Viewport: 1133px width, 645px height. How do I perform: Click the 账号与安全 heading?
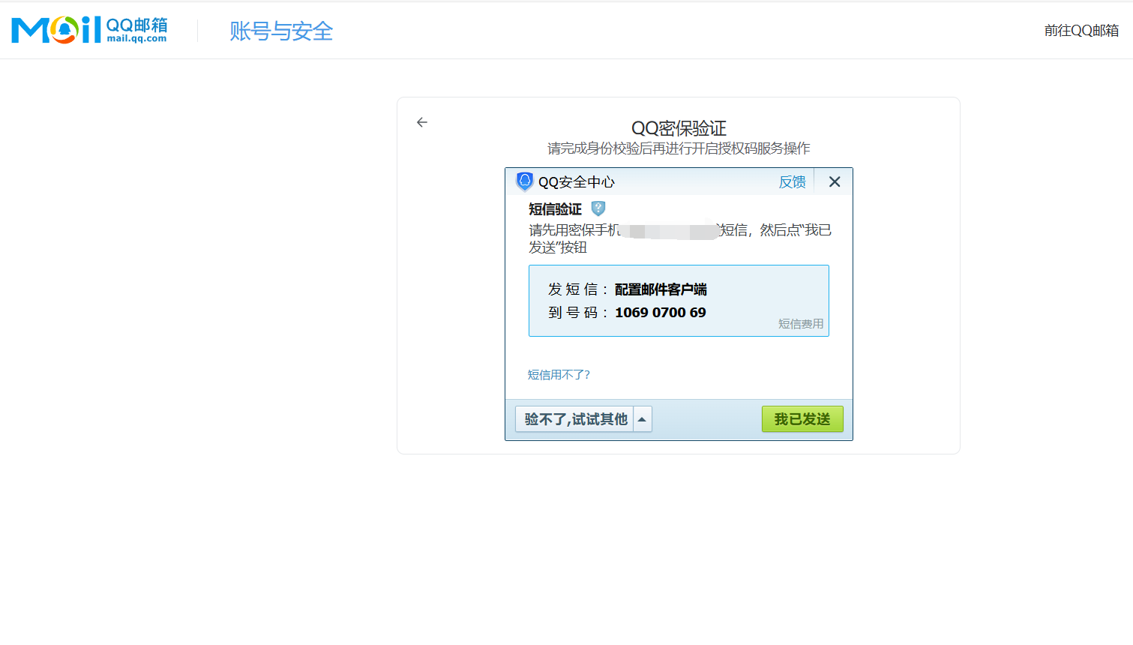coord(281,31)
